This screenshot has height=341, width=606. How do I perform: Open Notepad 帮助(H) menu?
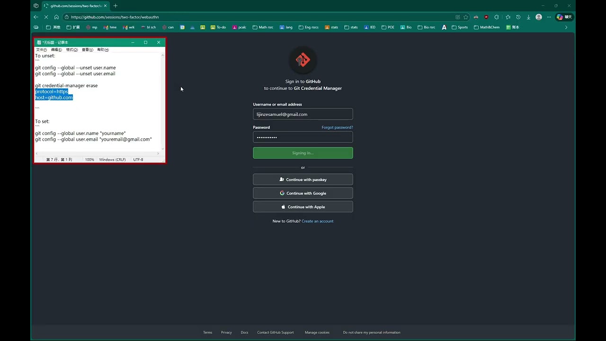103,50
